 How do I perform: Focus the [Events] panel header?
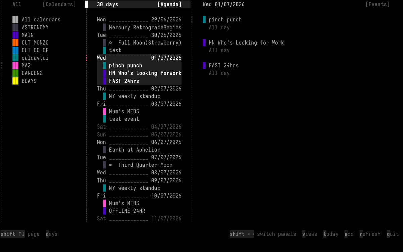pos(377,4)
